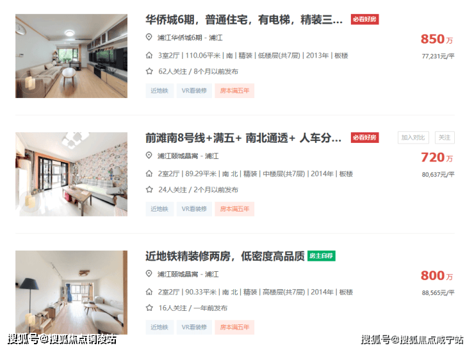The image size is (474, 350).
Task: Select 房本满五年 tag under the third listing
Action: click(x=234, y=328)
